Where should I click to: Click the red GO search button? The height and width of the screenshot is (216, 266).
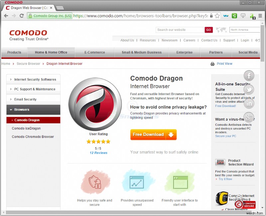coord(209,30)
